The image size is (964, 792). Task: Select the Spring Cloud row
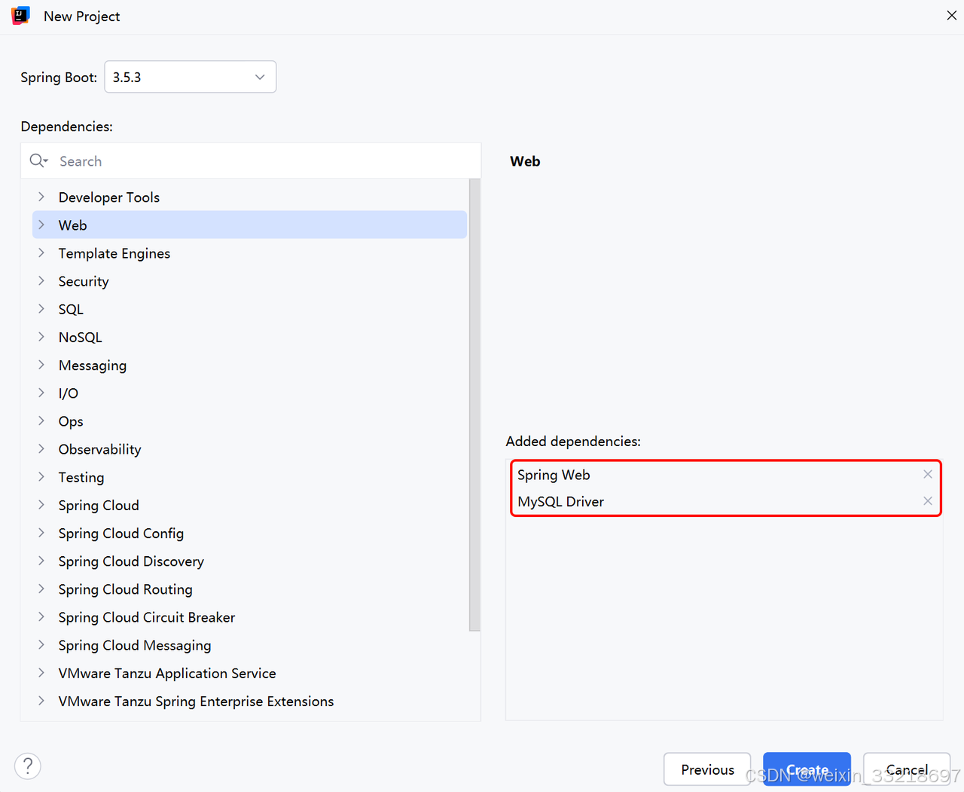click(249, 505)
